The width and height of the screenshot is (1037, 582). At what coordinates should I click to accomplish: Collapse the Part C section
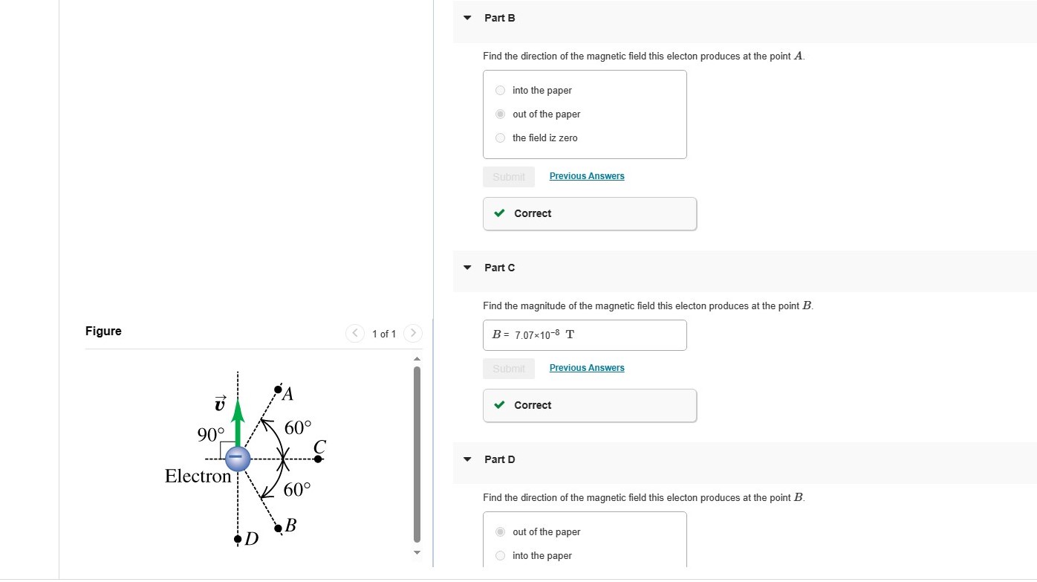click(x=467, y=267)
